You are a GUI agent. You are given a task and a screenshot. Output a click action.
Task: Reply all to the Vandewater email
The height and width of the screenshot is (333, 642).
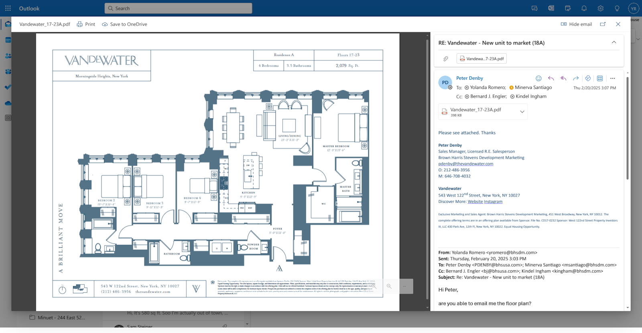point(563,78)
